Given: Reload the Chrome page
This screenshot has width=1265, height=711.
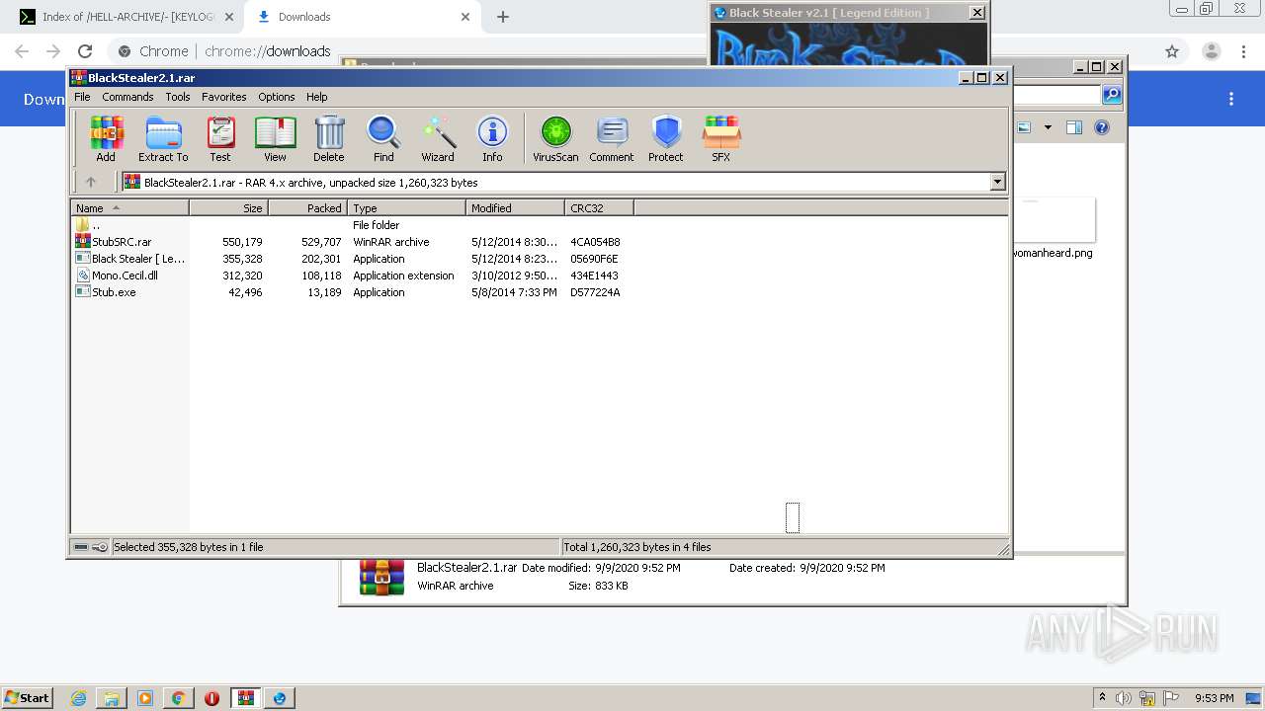Looking at the screenshot, I should (x=85, y=51).
